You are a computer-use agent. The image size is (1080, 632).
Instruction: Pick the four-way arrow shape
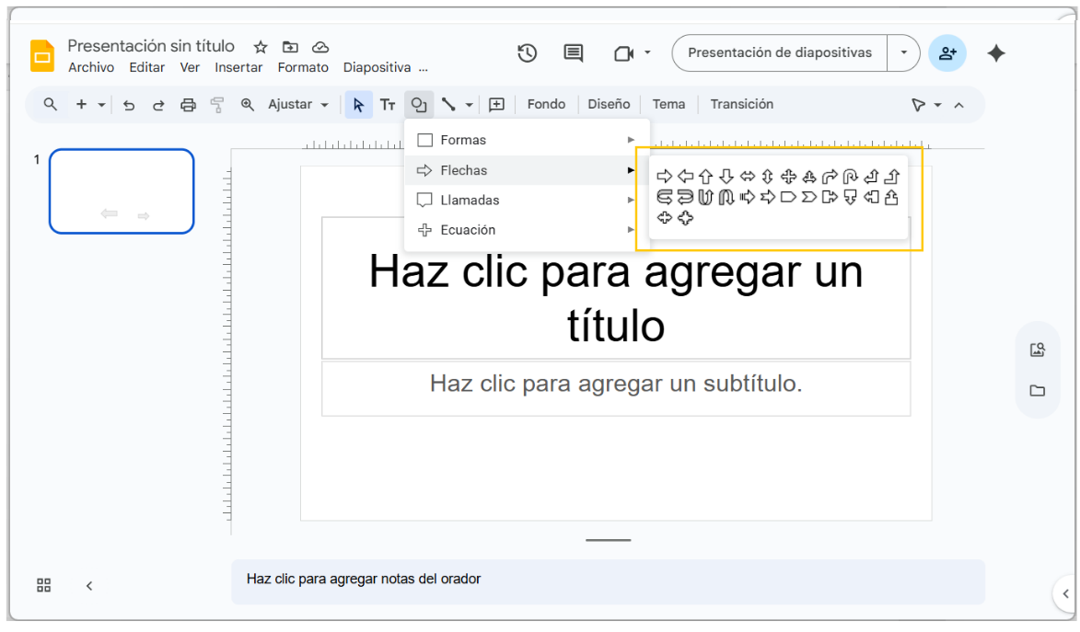pyautogui.click(x=788, y=177)
